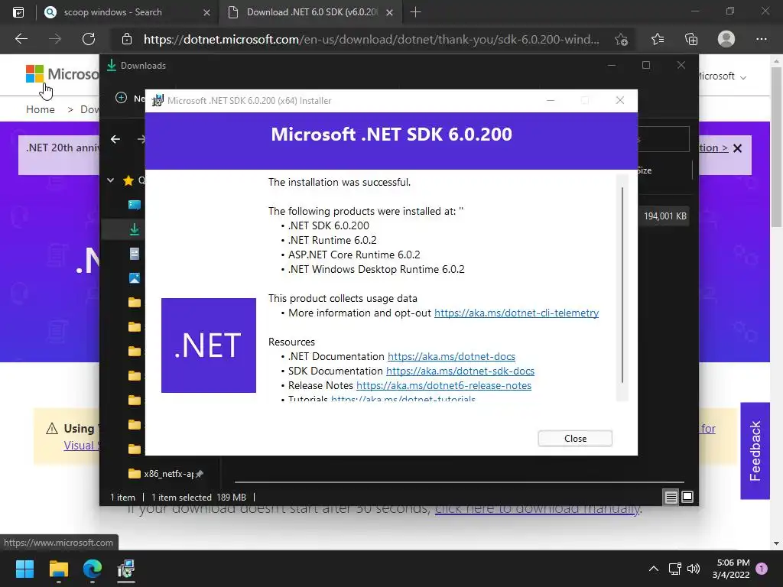Open clock and date 5:06 PM
783x587 pixels.
731,569
